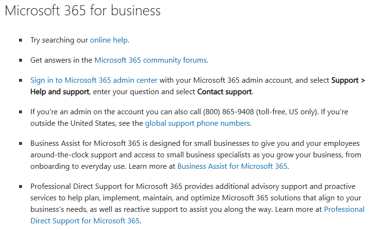The image size is (376, 230).
Task: Open the online help link
Action: 110,40
